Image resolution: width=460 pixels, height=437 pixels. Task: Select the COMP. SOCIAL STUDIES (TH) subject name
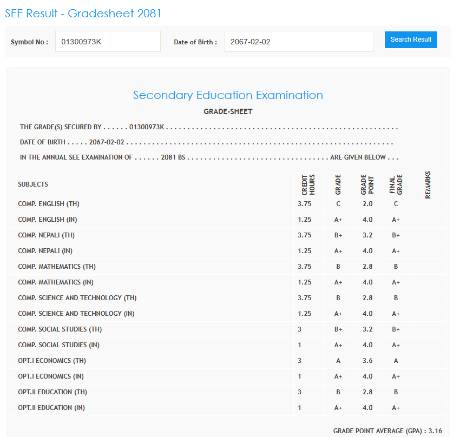coord(60,329)
